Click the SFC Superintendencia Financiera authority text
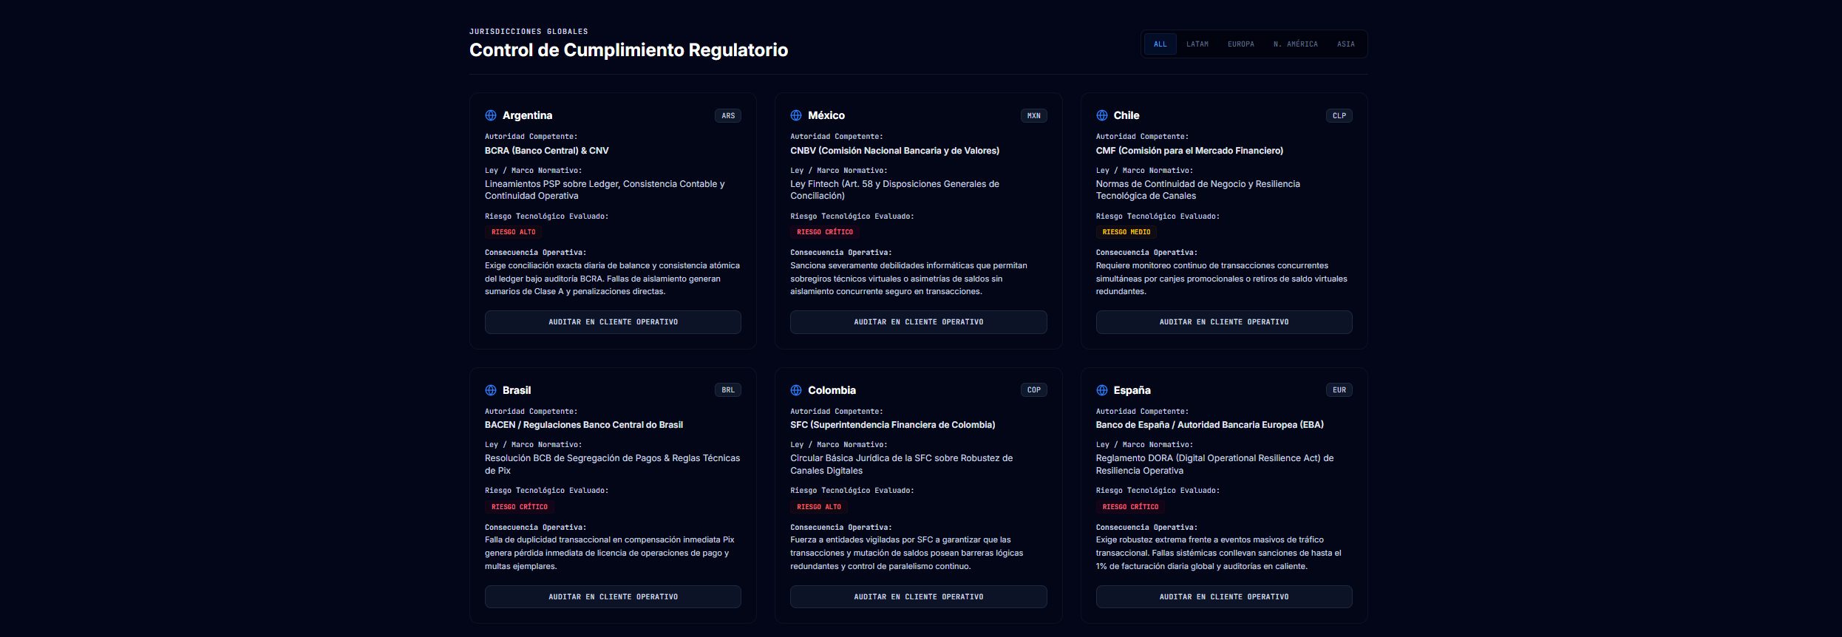The height and width of the screenshot is (637, 1842). click(x=893, y=425)
